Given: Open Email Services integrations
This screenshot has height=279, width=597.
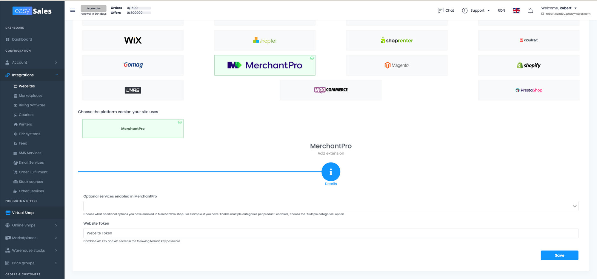Looking at the screenshot, I should [31, 163].
